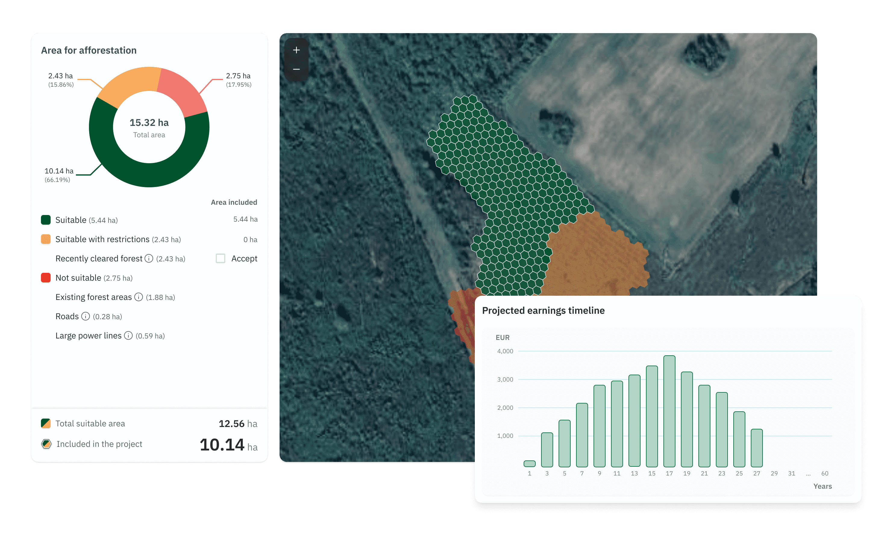Check the Accept checkbox

pos(221,259)
